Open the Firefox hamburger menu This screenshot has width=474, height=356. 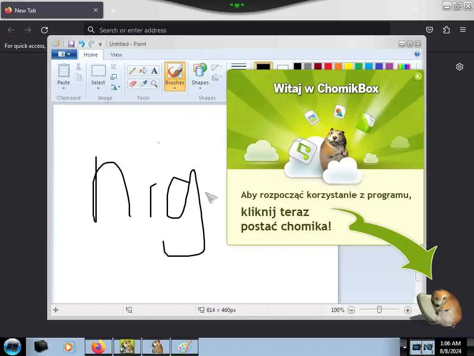point(463,30)
